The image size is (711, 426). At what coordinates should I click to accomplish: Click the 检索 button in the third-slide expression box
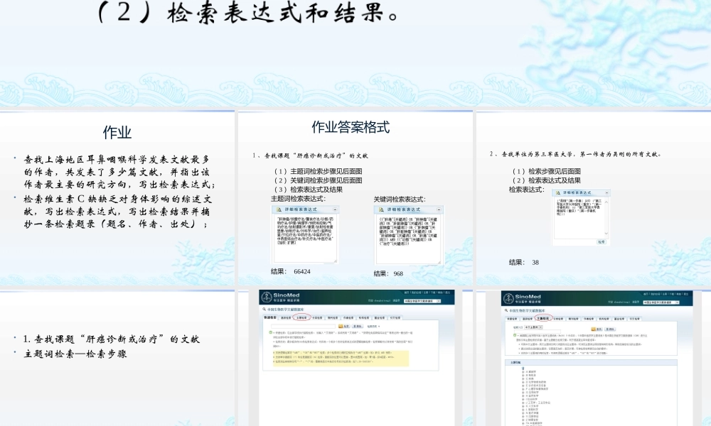click(601, 241)
